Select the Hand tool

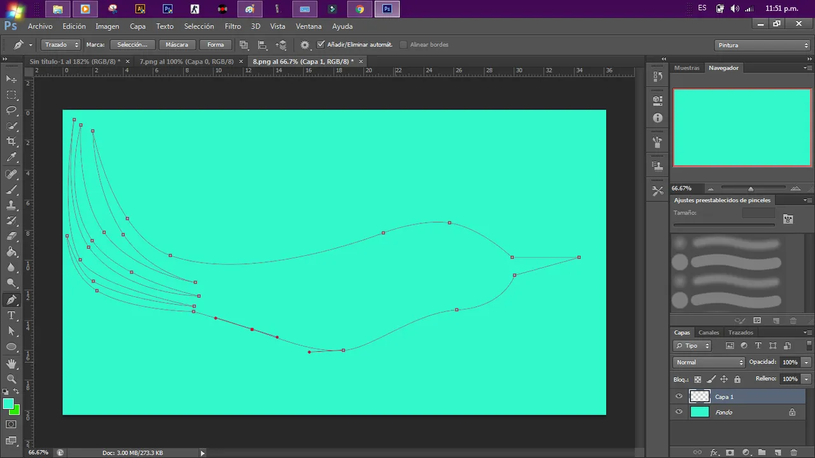11,363
